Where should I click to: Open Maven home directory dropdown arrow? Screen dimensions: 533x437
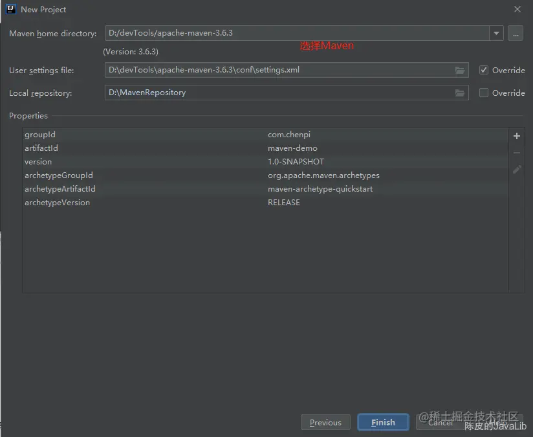coord(496,33)
